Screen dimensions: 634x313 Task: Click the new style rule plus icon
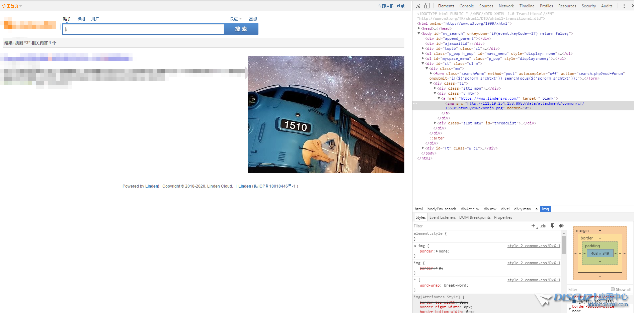(x=533, y=226)
